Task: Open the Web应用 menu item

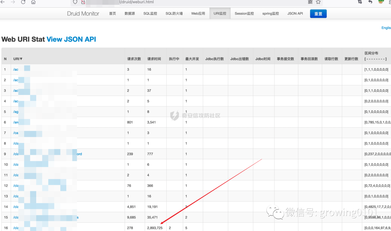Action: (x=198, y=13)
